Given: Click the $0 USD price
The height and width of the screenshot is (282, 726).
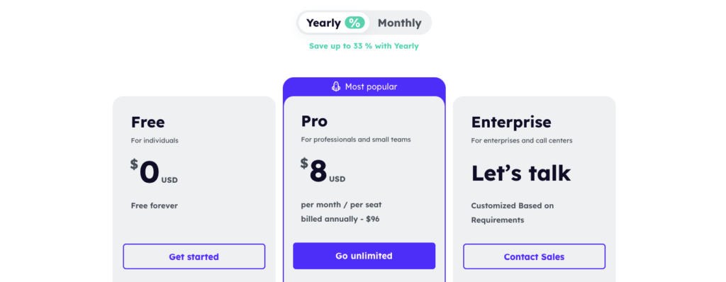Looking at the screenshot, I should 154,172.
